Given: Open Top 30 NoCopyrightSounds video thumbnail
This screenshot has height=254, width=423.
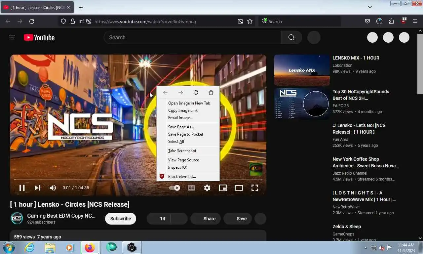Looking at the screenshot, I should tap(302, 104).
